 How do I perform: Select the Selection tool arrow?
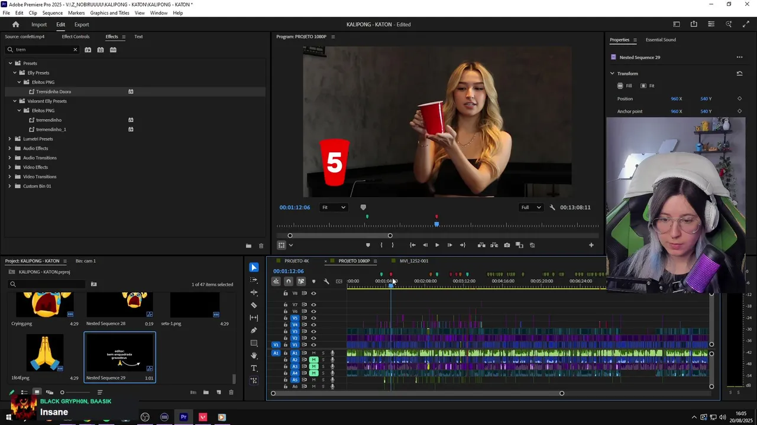(x=254, y=267)
